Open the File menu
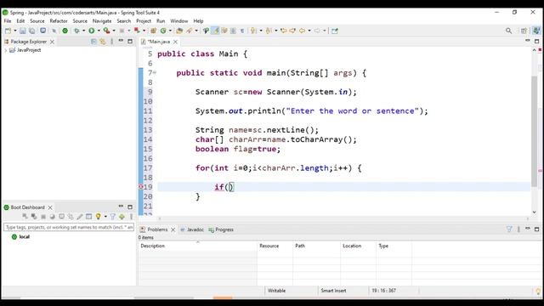 [8, 21]
